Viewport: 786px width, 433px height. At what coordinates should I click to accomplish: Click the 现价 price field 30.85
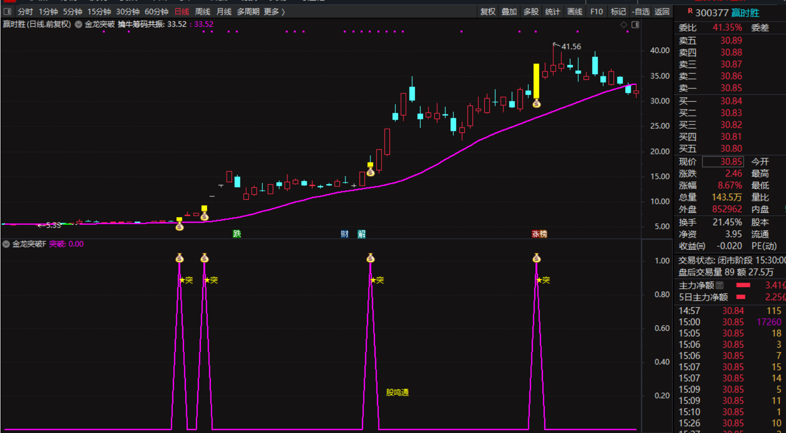(723, 162)
